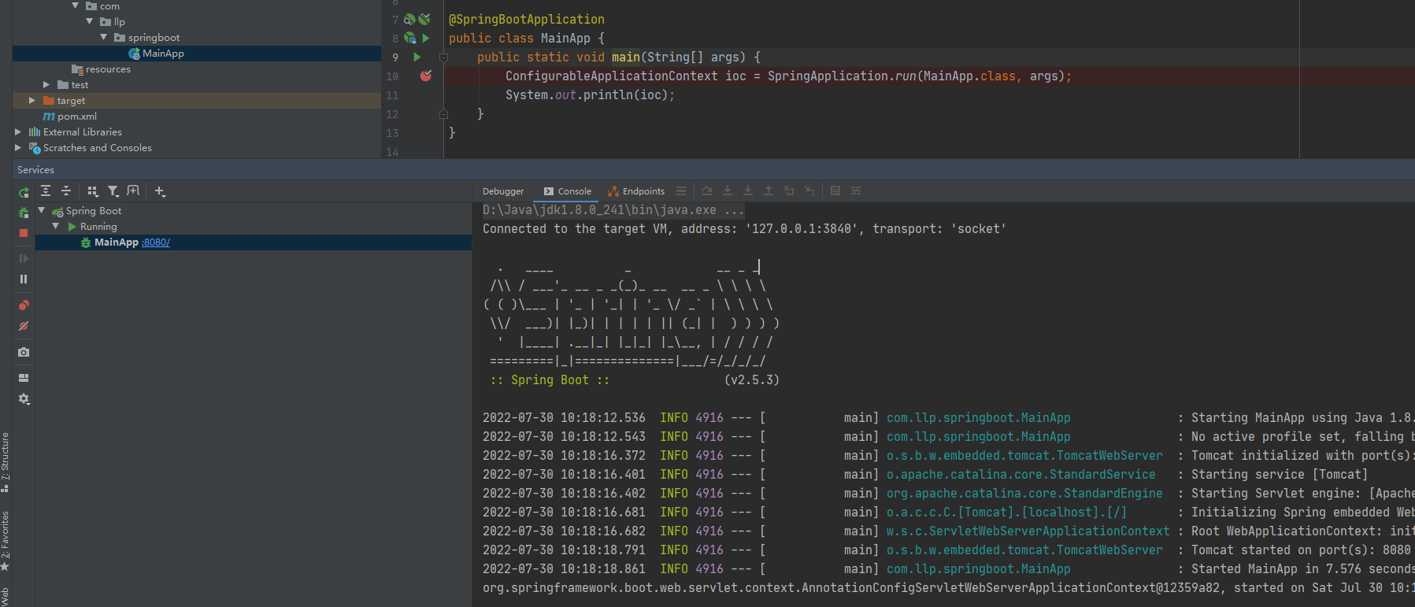Remove the breakpoint on line 10
Viewport: 1415px width, 607px height.
[426, 76]
